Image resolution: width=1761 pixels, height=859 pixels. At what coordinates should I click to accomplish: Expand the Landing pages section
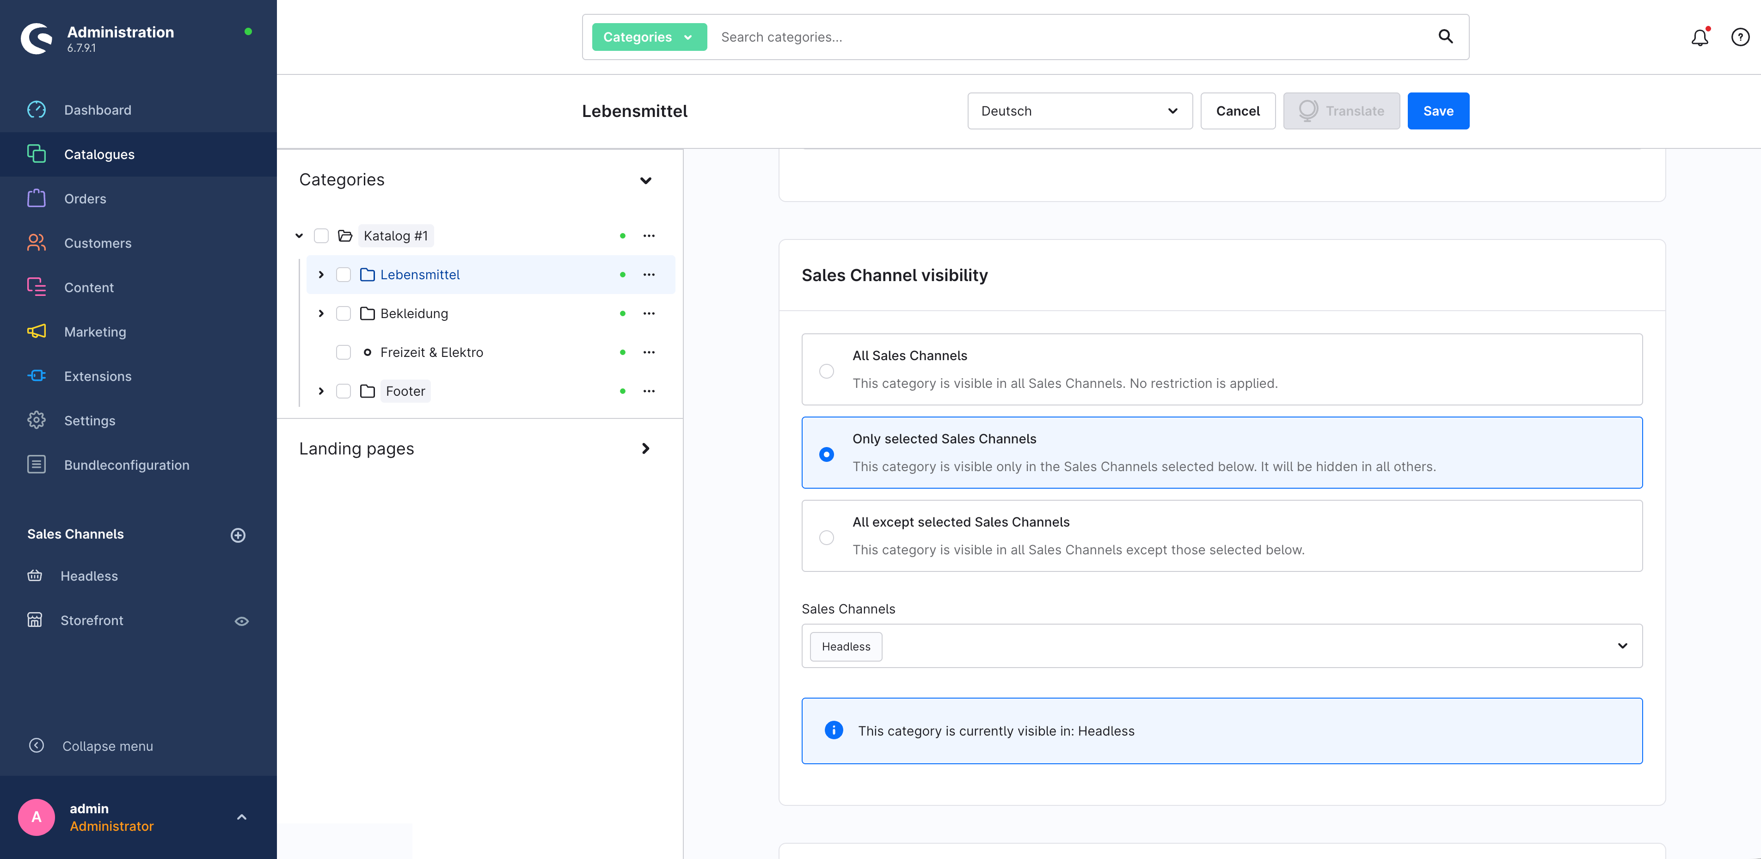(x=645, y=449)
